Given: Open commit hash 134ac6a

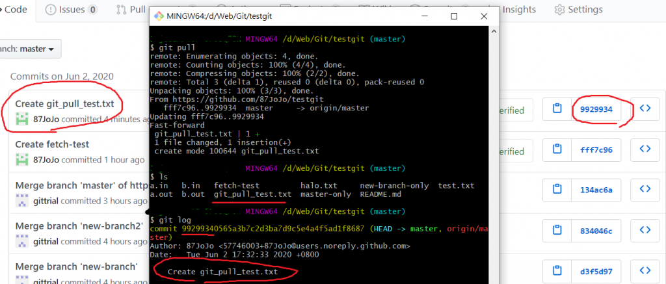Looking at the screenshot, I should (596, 190).
